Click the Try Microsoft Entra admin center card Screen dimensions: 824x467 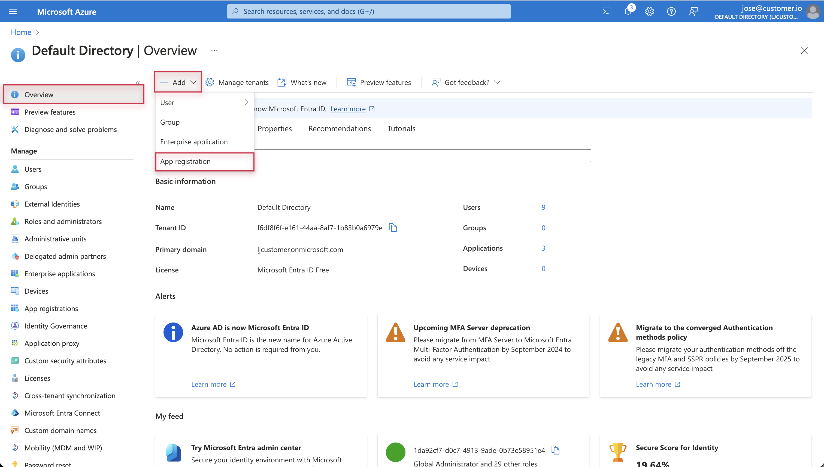tap(261, 451)
